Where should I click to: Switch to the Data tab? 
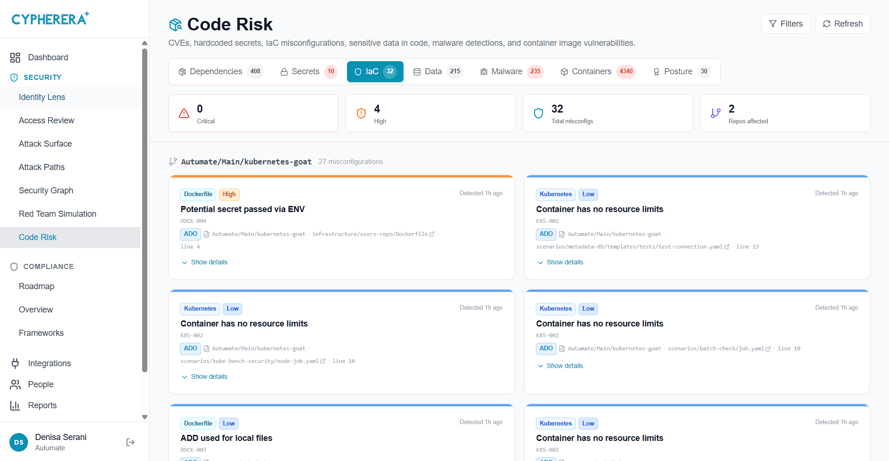438,71
